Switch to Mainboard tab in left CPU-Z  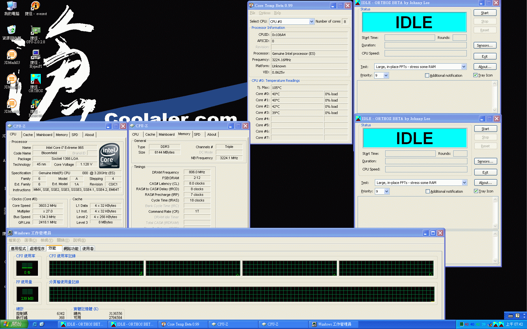44,135
